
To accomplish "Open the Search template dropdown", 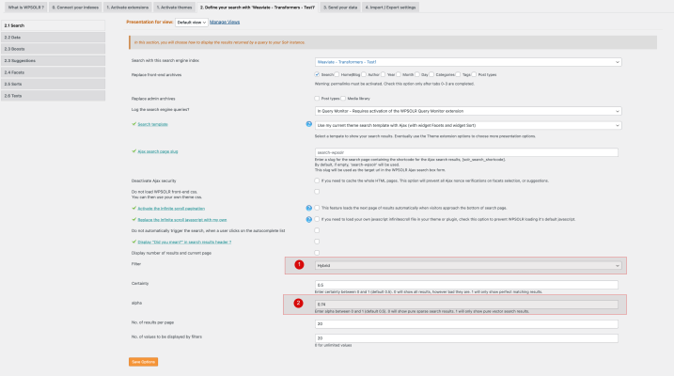I will pyautogui.click(x=468, y=125).
